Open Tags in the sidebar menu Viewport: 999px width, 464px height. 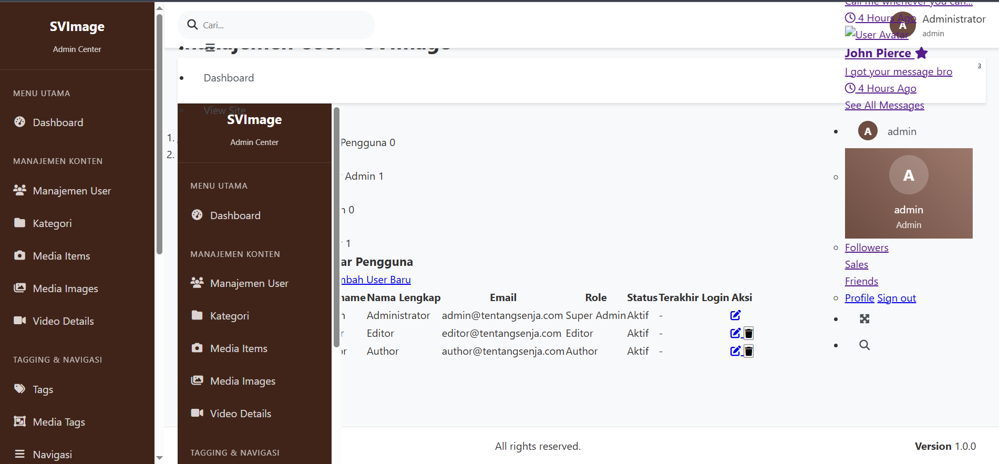[x=43, y=389]
